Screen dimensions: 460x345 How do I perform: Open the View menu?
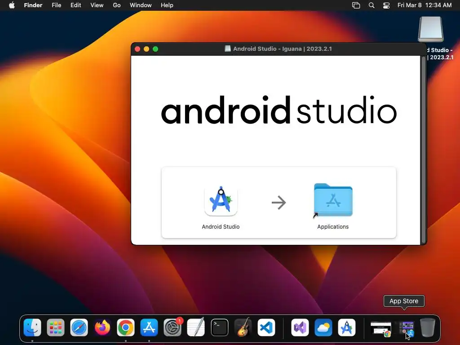(x=97, y=5)
